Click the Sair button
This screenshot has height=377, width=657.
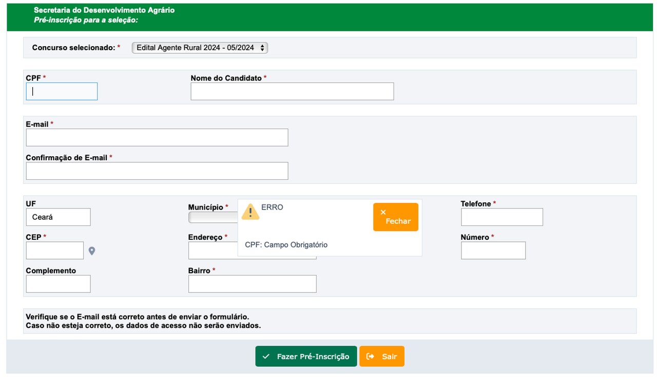click(382, 357)
